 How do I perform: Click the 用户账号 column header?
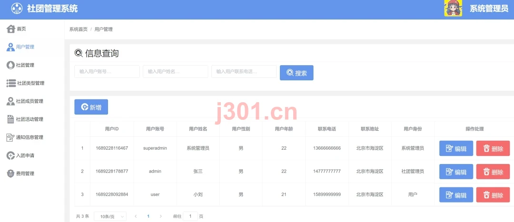click(x=155, y=129)
